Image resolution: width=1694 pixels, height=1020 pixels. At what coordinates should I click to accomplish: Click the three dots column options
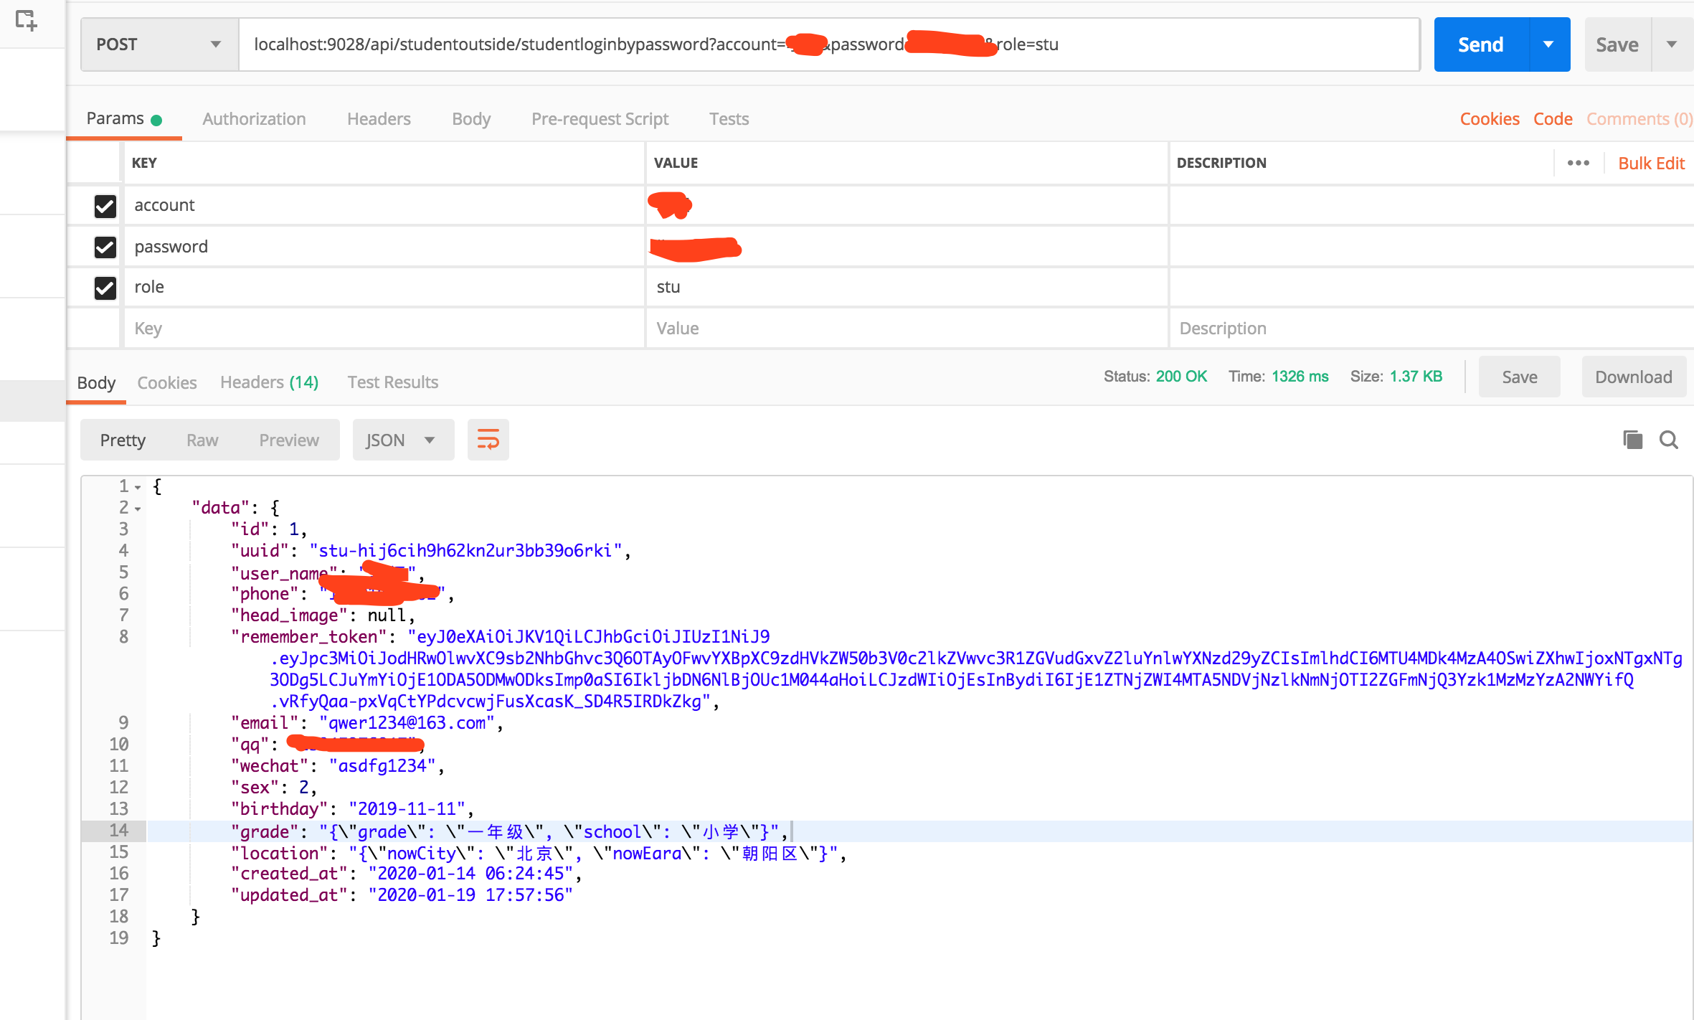pyautogui.click(x=1578, y=163)
